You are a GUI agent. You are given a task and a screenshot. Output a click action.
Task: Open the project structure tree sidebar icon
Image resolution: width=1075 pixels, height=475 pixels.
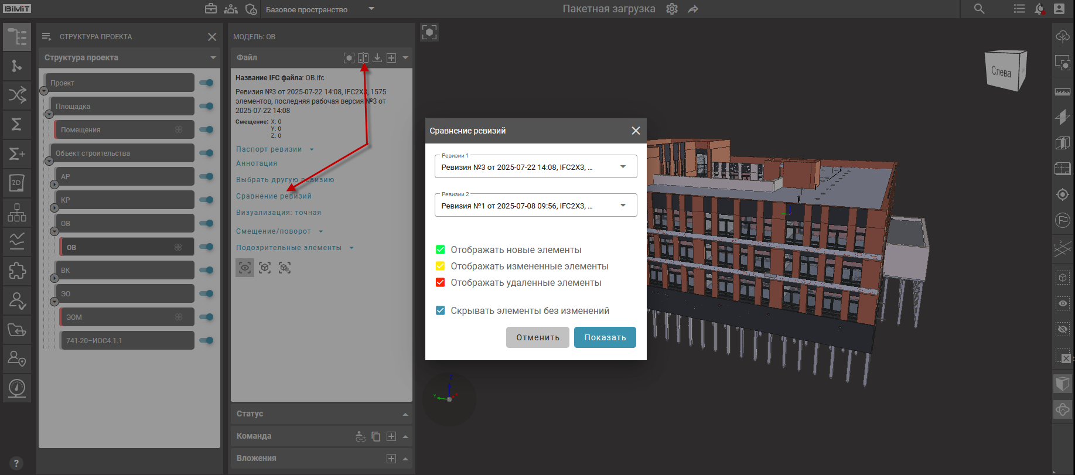click(17, 37)
